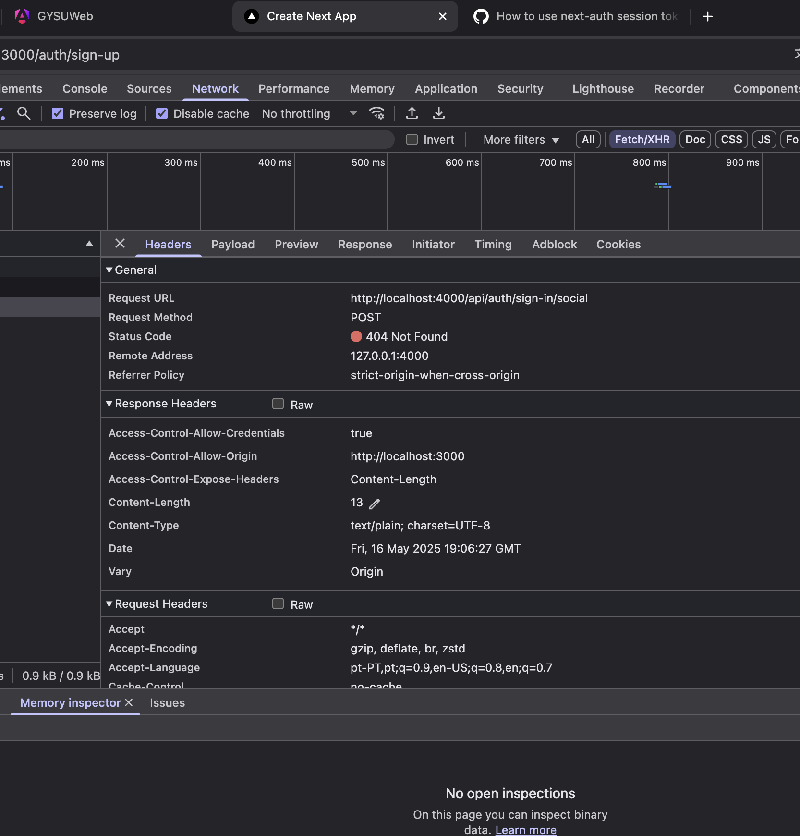Collapse the Response Headers section

tap(109, 404)
